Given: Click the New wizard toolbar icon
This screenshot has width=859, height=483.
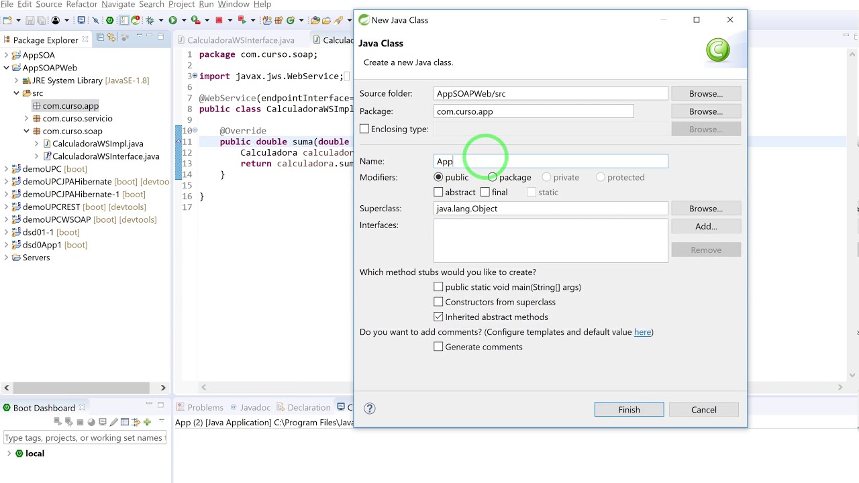Looking at the screenshot, I should (7, 20).
